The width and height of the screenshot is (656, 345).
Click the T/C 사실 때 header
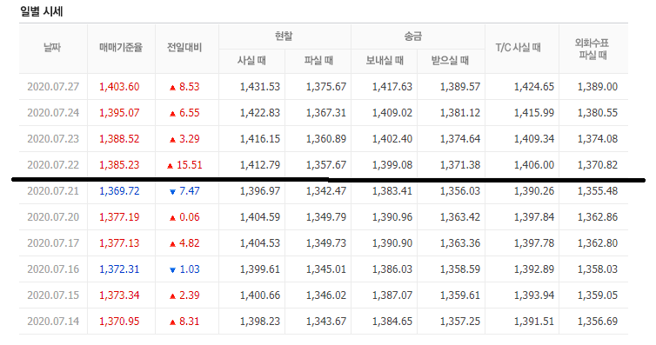(x=519, y=48)
